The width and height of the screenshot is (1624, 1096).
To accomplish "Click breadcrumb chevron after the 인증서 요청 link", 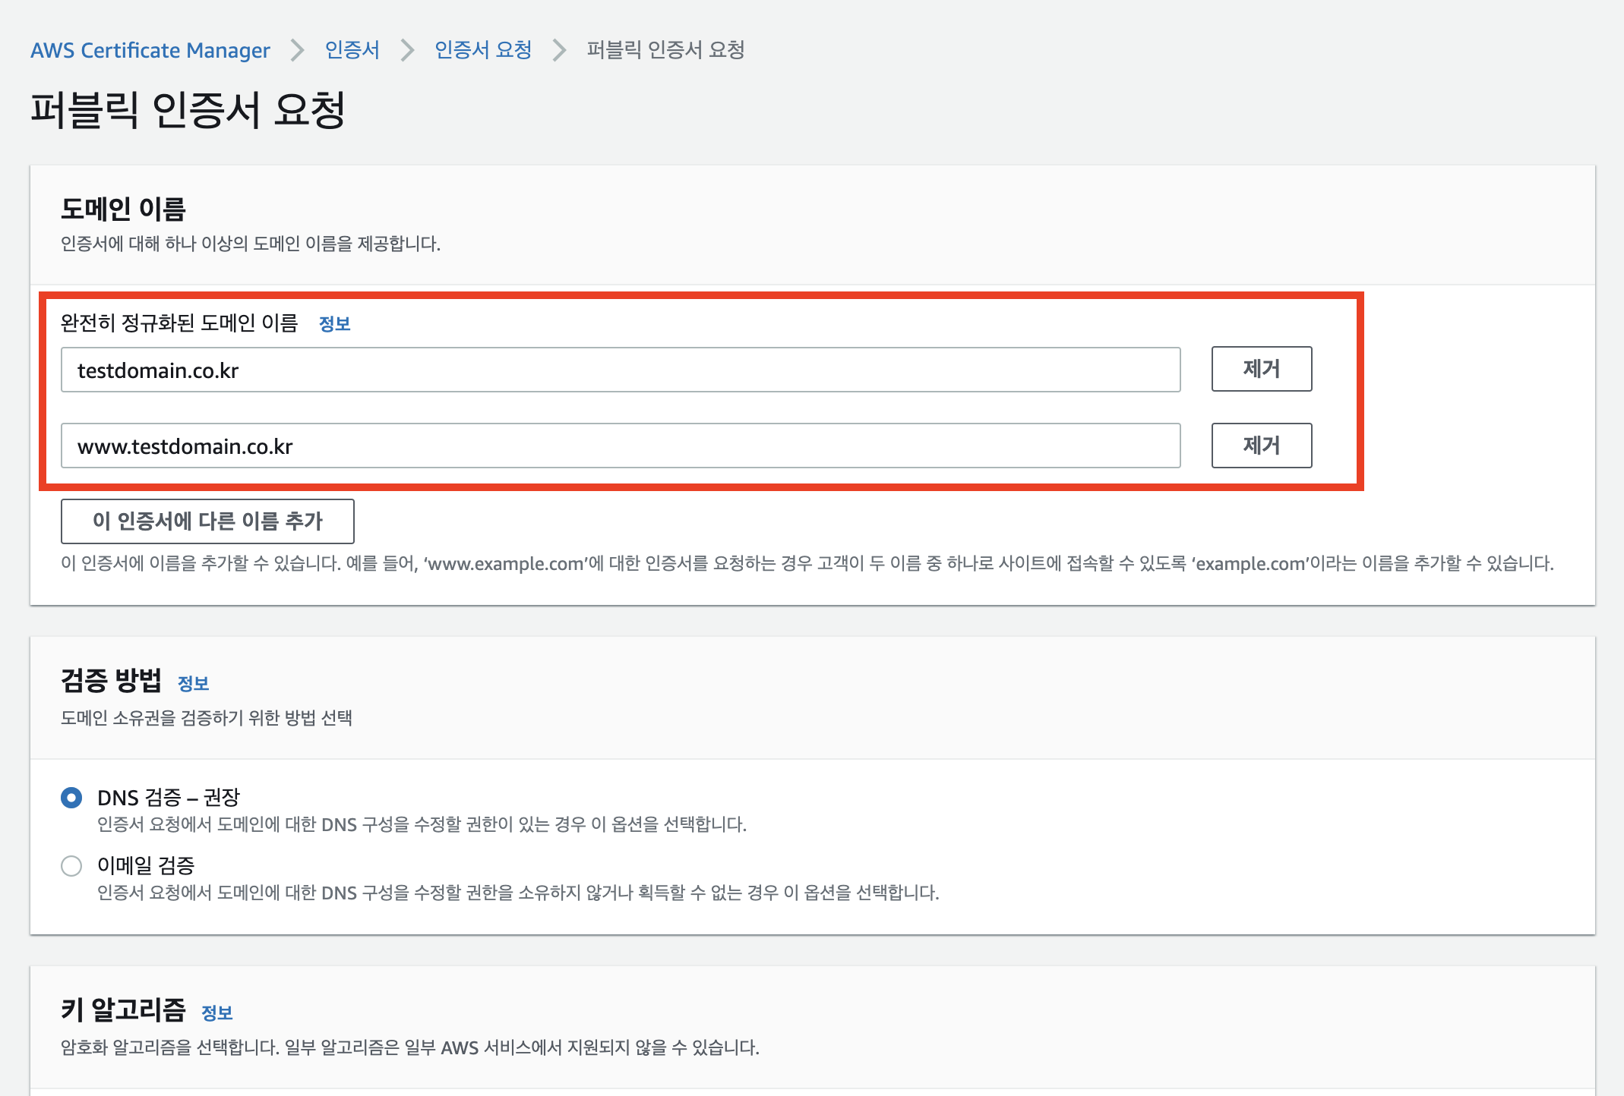I will [560, 50].
